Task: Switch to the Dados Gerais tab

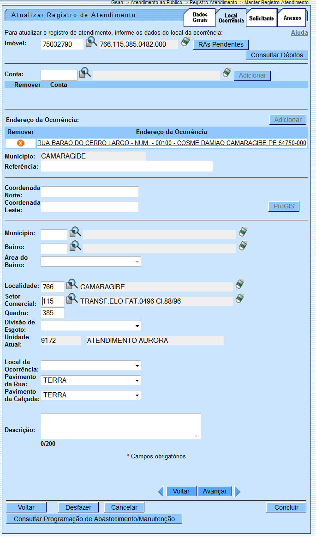Action: 200,18
